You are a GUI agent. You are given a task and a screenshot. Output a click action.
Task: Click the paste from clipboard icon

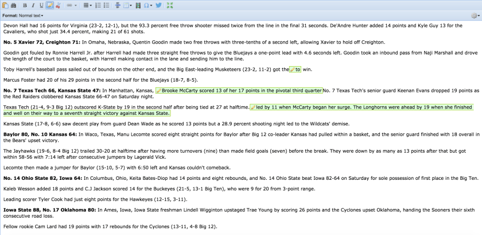[5, 5]
